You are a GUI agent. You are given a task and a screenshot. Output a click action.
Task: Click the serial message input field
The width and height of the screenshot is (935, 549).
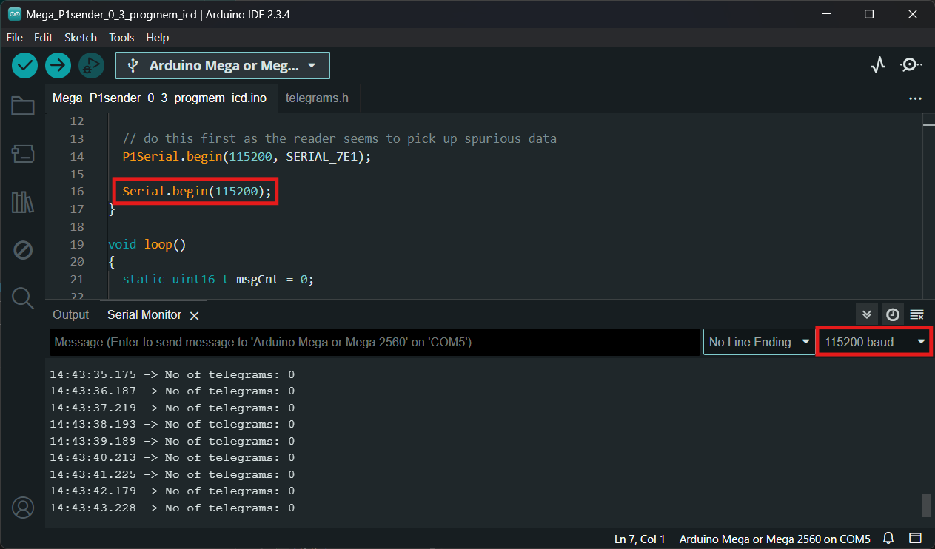[375, 343]
